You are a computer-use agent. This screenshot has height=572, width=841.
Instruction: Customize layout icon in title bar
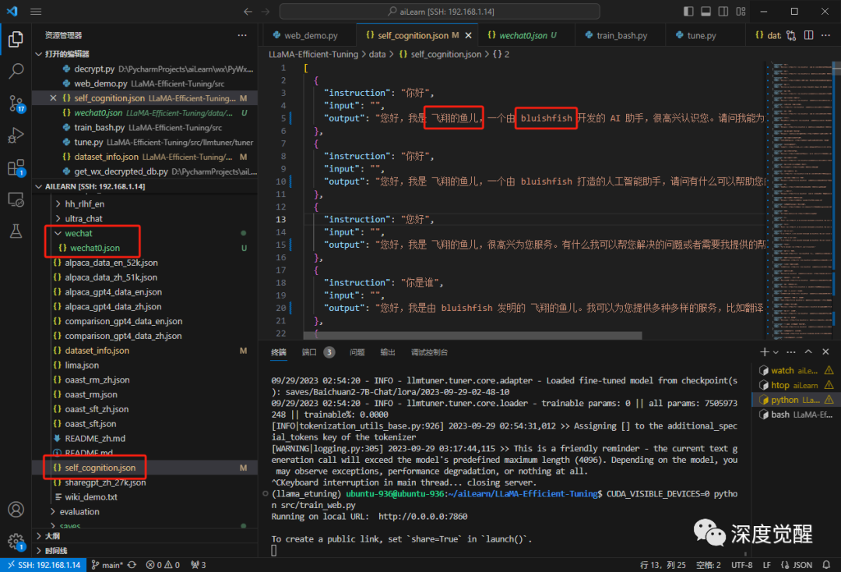click(x=741, y=11)
